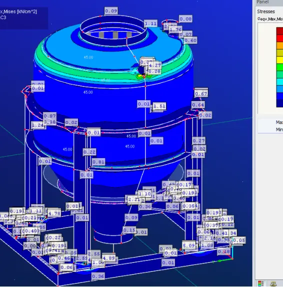This screenshot has width=283, height=287.
Task: Click the 0.67 stress value label
Action: click(x=201, y=93)
